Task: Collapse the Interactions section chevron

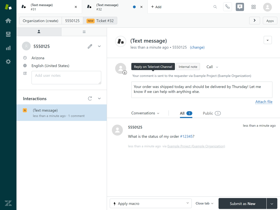Action: click(x=99, y=98)
